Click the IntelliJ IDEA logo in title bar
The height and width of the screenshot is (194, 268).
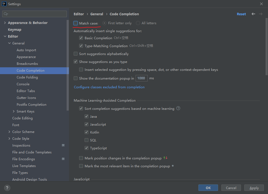(4, 4)
